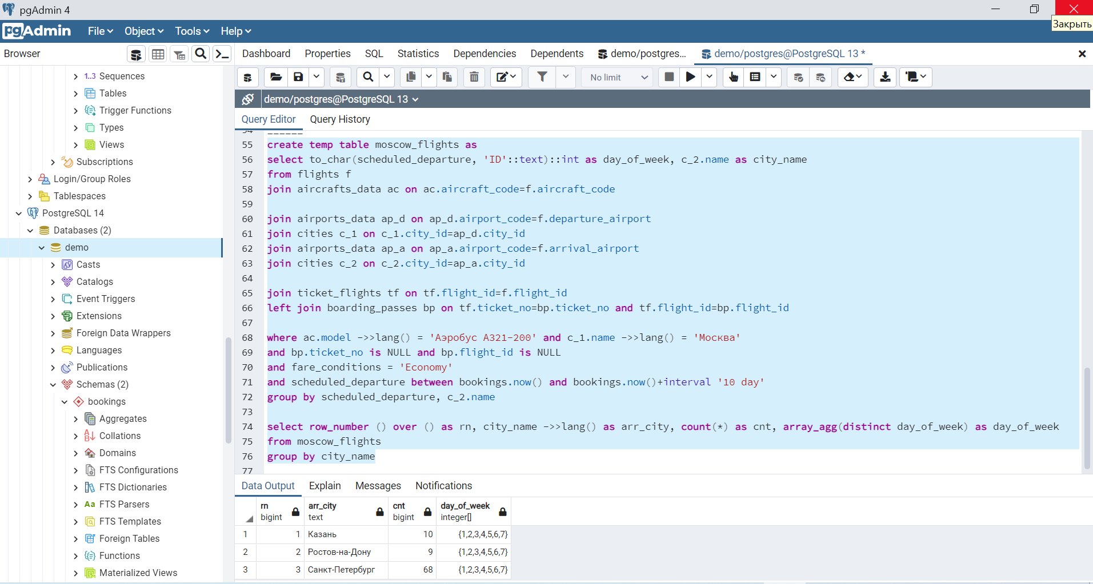
Task: Open Query History tab
Action: point(340,119)
